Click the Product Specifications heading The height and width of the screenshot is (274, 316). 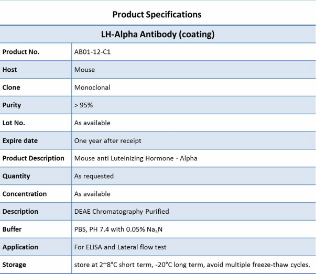pos(157,15)
